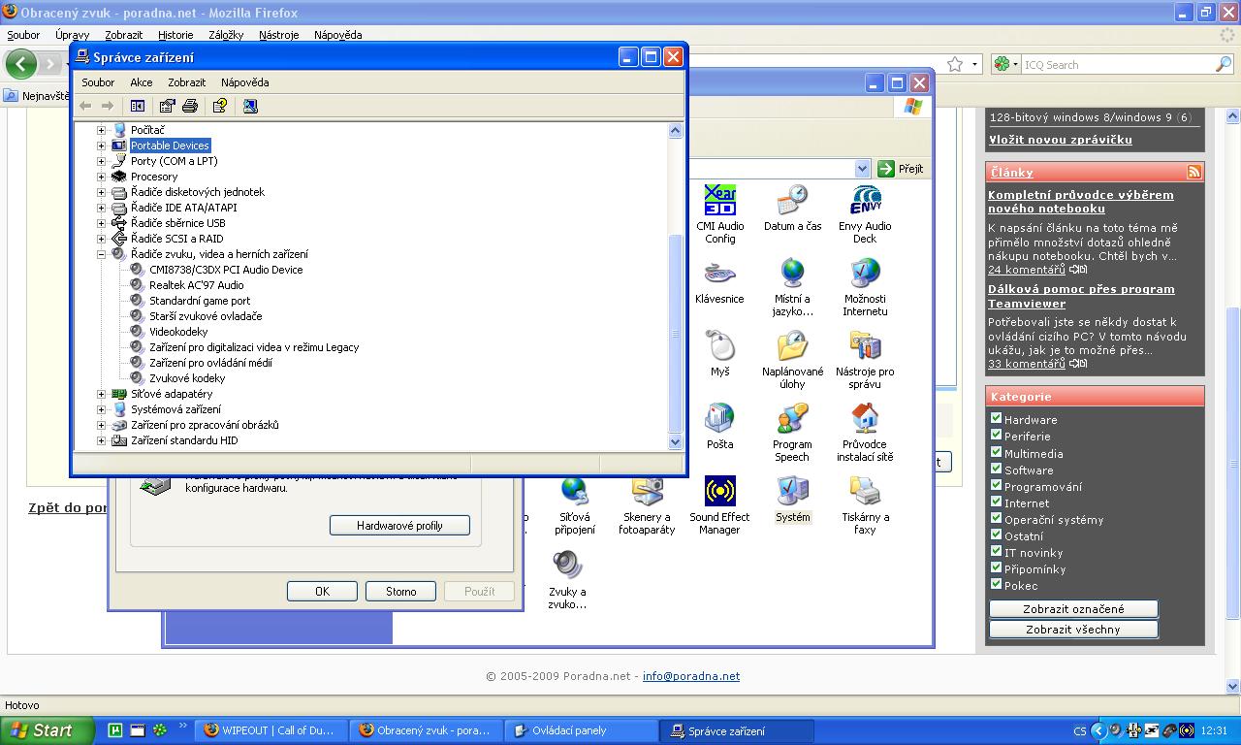Click the Zobrazit označené button
Viewport: 1241px width, 745px height.
[x=1073, y=609]
